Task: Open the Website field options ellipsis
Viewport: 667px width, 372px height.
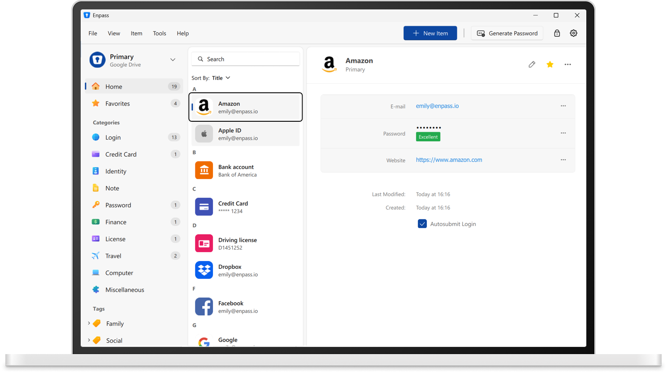Action: (x=563, y=160)
